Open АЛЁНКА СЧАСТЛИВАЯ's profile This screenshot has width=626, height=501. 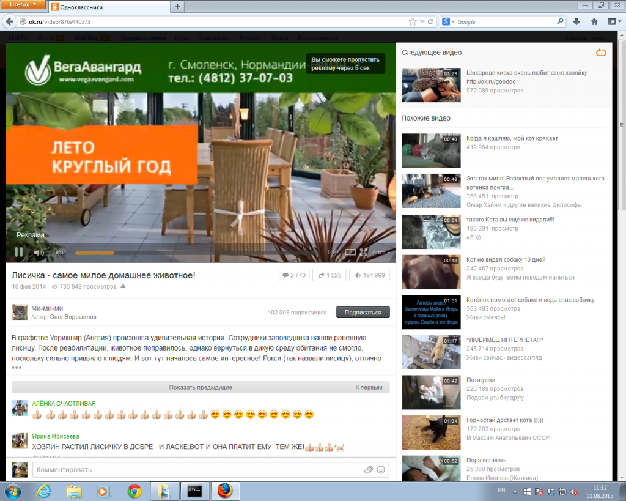tap(64, 404)
